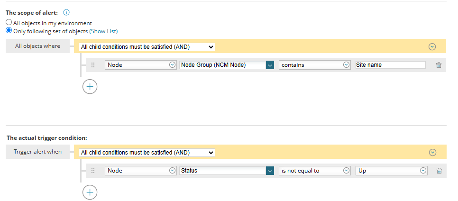Screen dimensions: 458x201
Task: Select All objects in my environment
Action: (9, 22)
